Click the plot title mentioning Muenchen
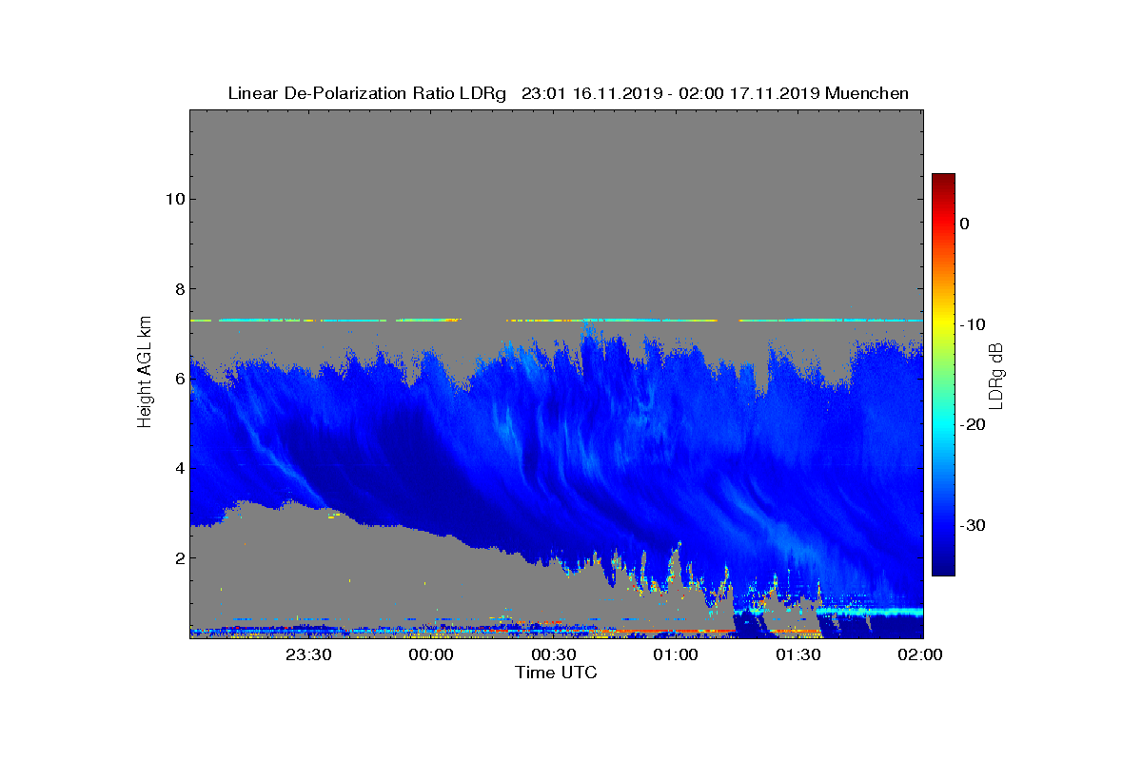Screen dimensions: 1142x761 (x=568, y=93)
